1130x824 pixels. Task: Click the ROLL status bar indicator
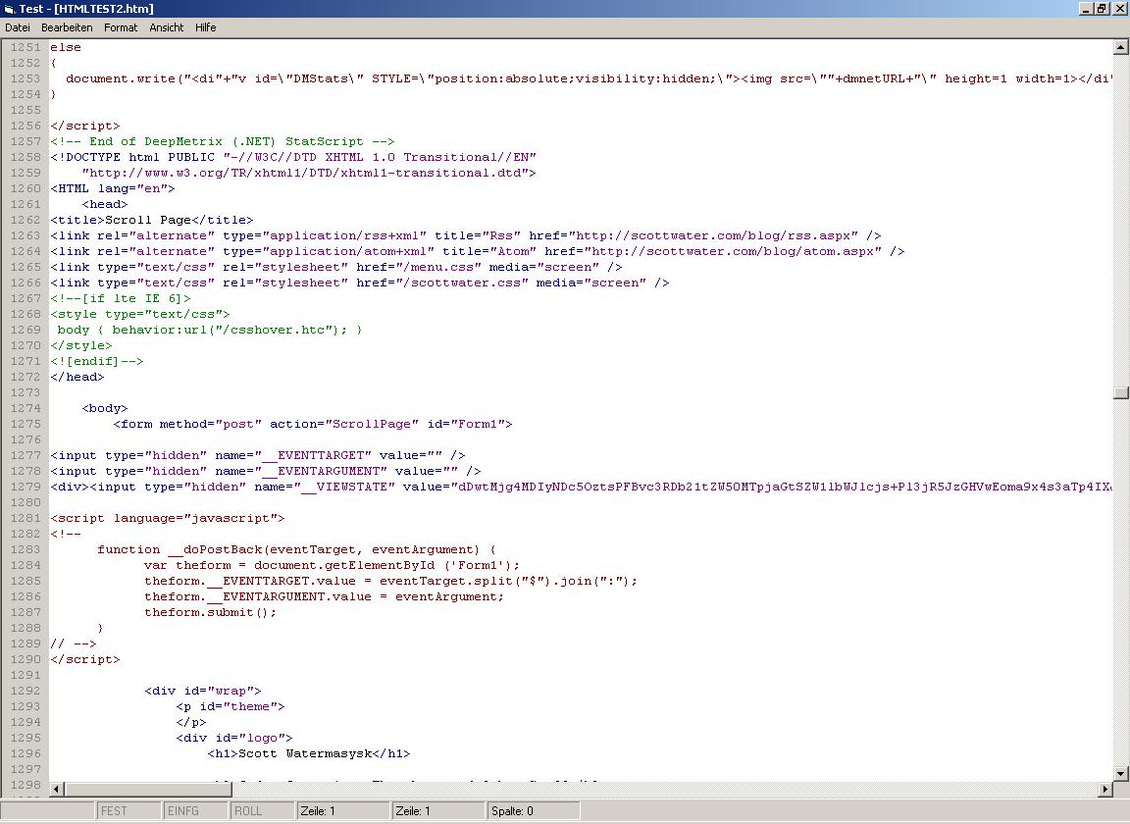click(x=262, y=811)
